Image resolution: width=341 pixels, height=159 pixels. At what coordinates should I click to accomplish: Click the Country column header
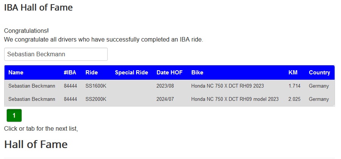[x=319, y=73]
